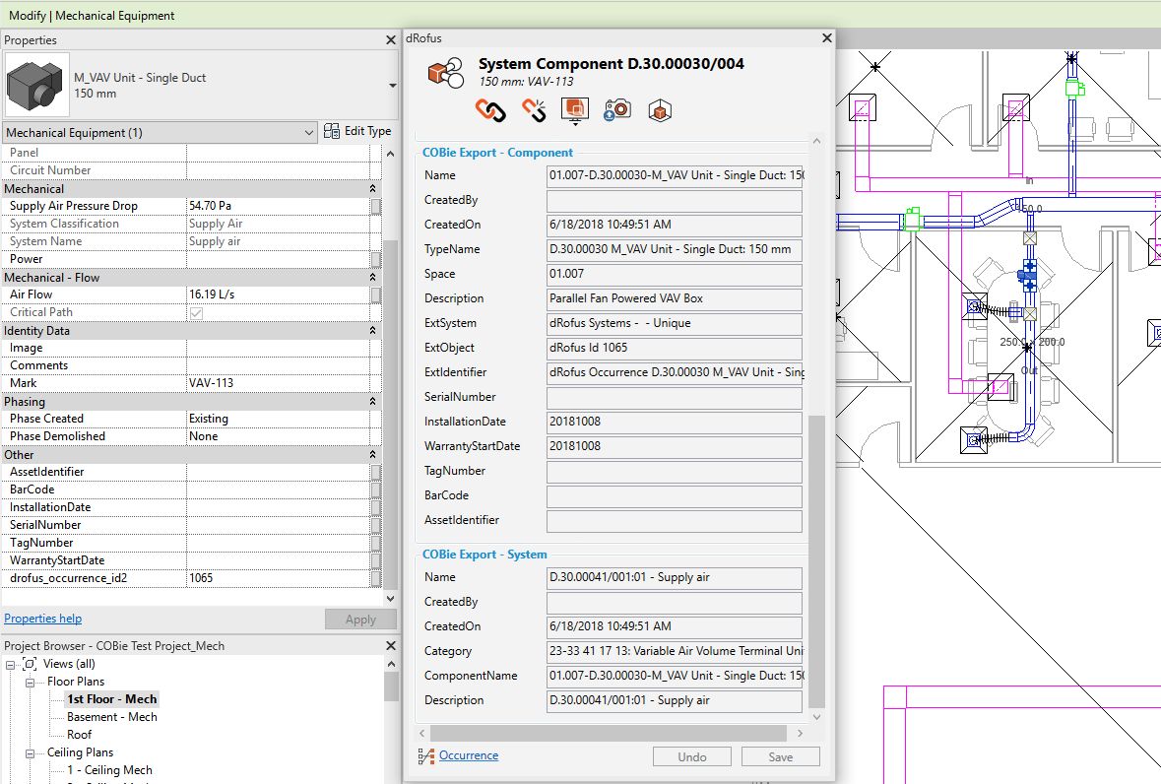The width and height of the screenshot is (1161, 784).
Task: Click the Description field with Parallel Fan Powered
Action: 674,298
